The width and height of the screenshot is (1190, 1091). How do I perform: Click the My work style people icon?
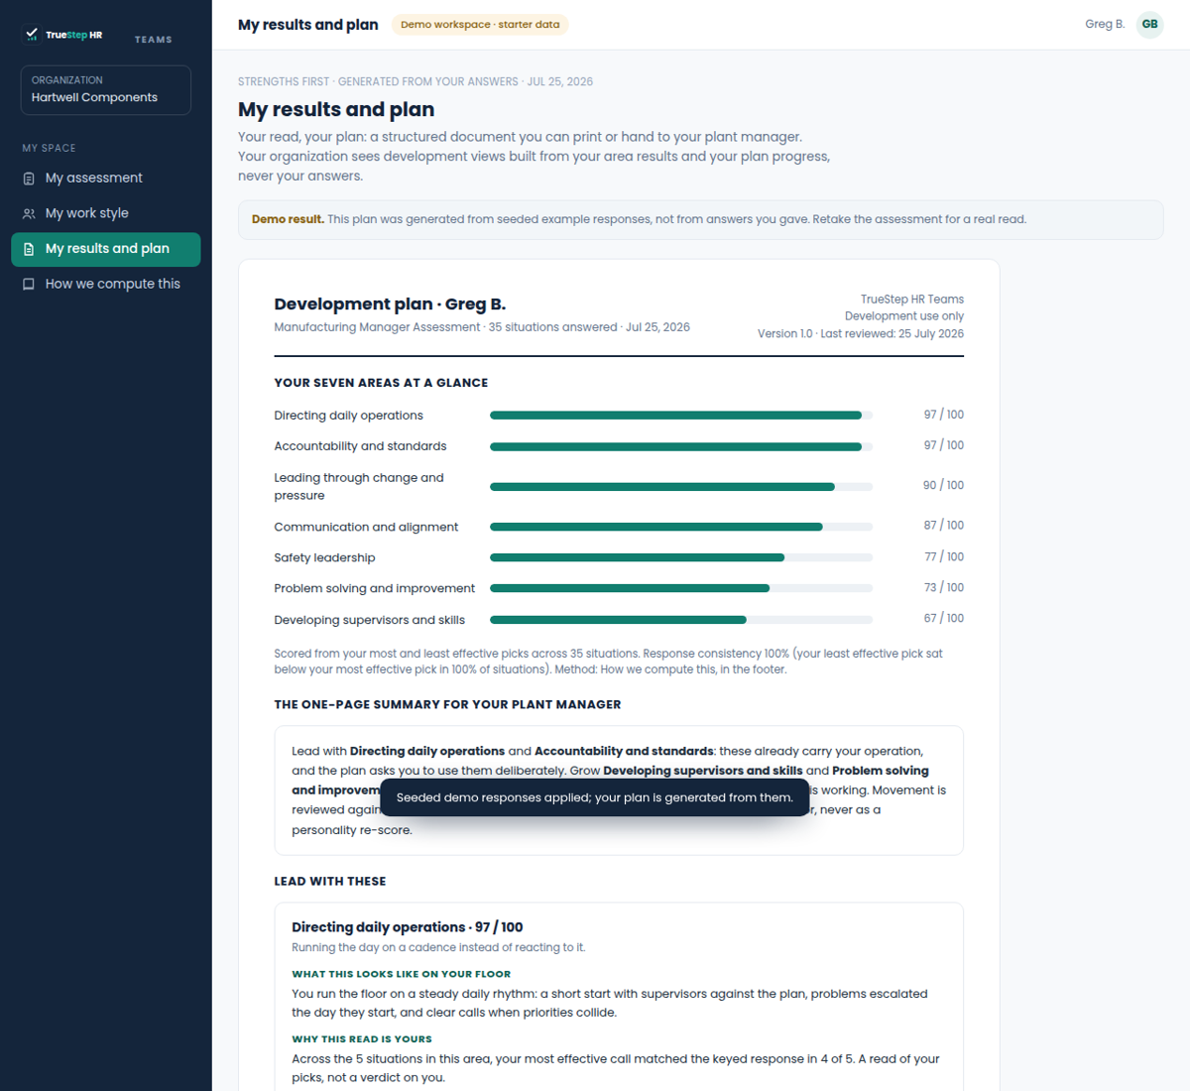click(29, 213)
